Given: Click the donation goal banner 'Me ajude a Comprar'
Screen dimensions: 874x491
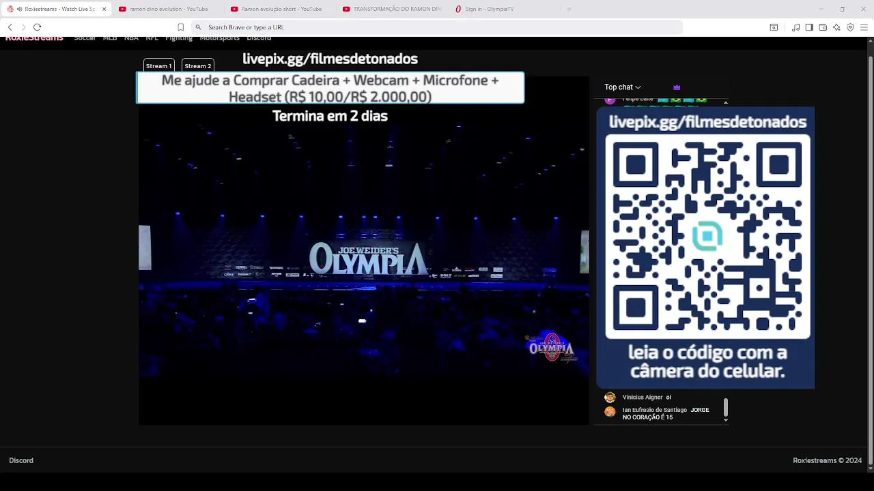Looking at the screenshot, I should click(330, 88).
